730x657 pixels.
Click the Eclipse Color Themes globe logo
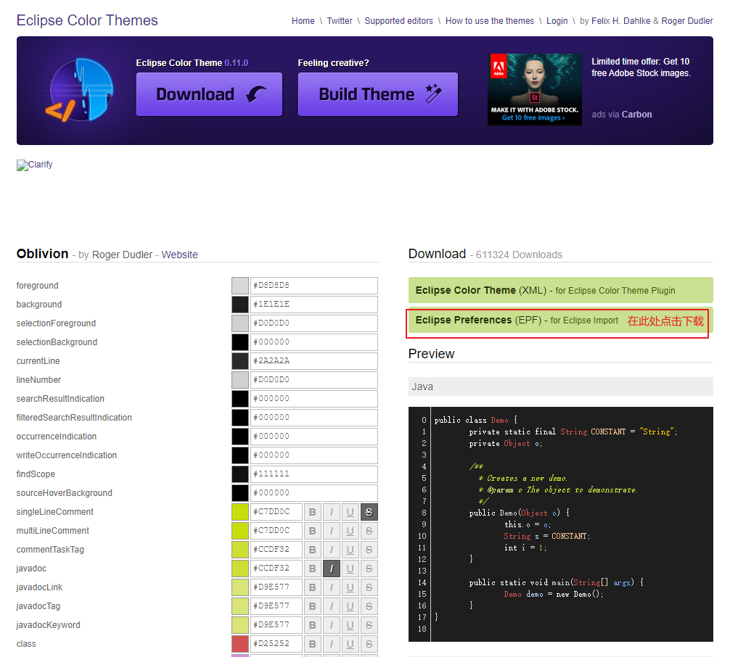[80, 90]
